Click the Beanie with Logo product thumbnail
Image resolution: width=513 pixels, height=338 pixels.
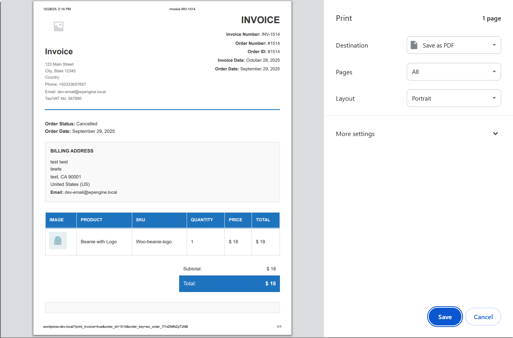(x=58, y=241)
